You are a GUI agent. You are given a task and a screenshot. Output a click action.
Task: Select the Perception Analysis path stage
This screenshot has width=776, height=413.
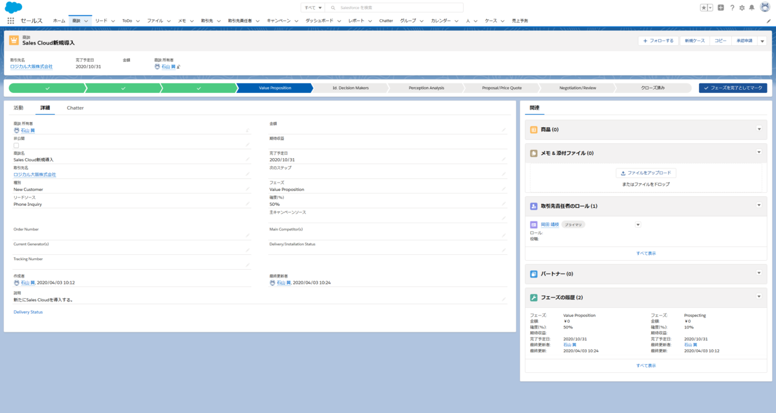[x=426, y=88]
